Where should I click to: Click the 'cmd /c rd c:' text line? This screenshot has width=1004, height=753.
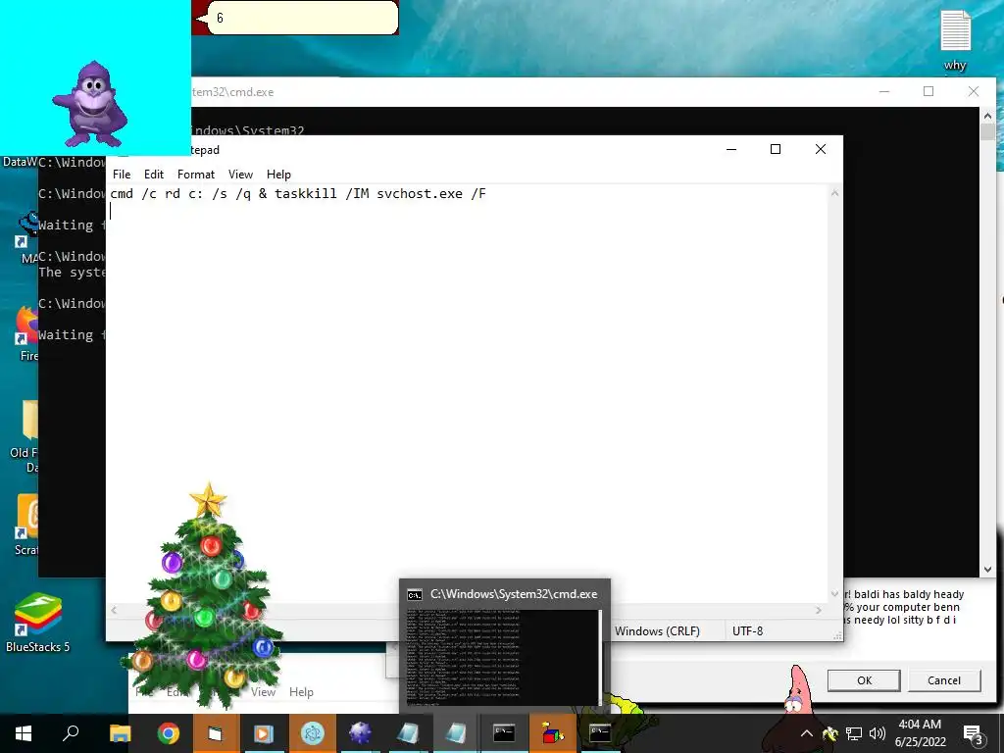point(298,193)
